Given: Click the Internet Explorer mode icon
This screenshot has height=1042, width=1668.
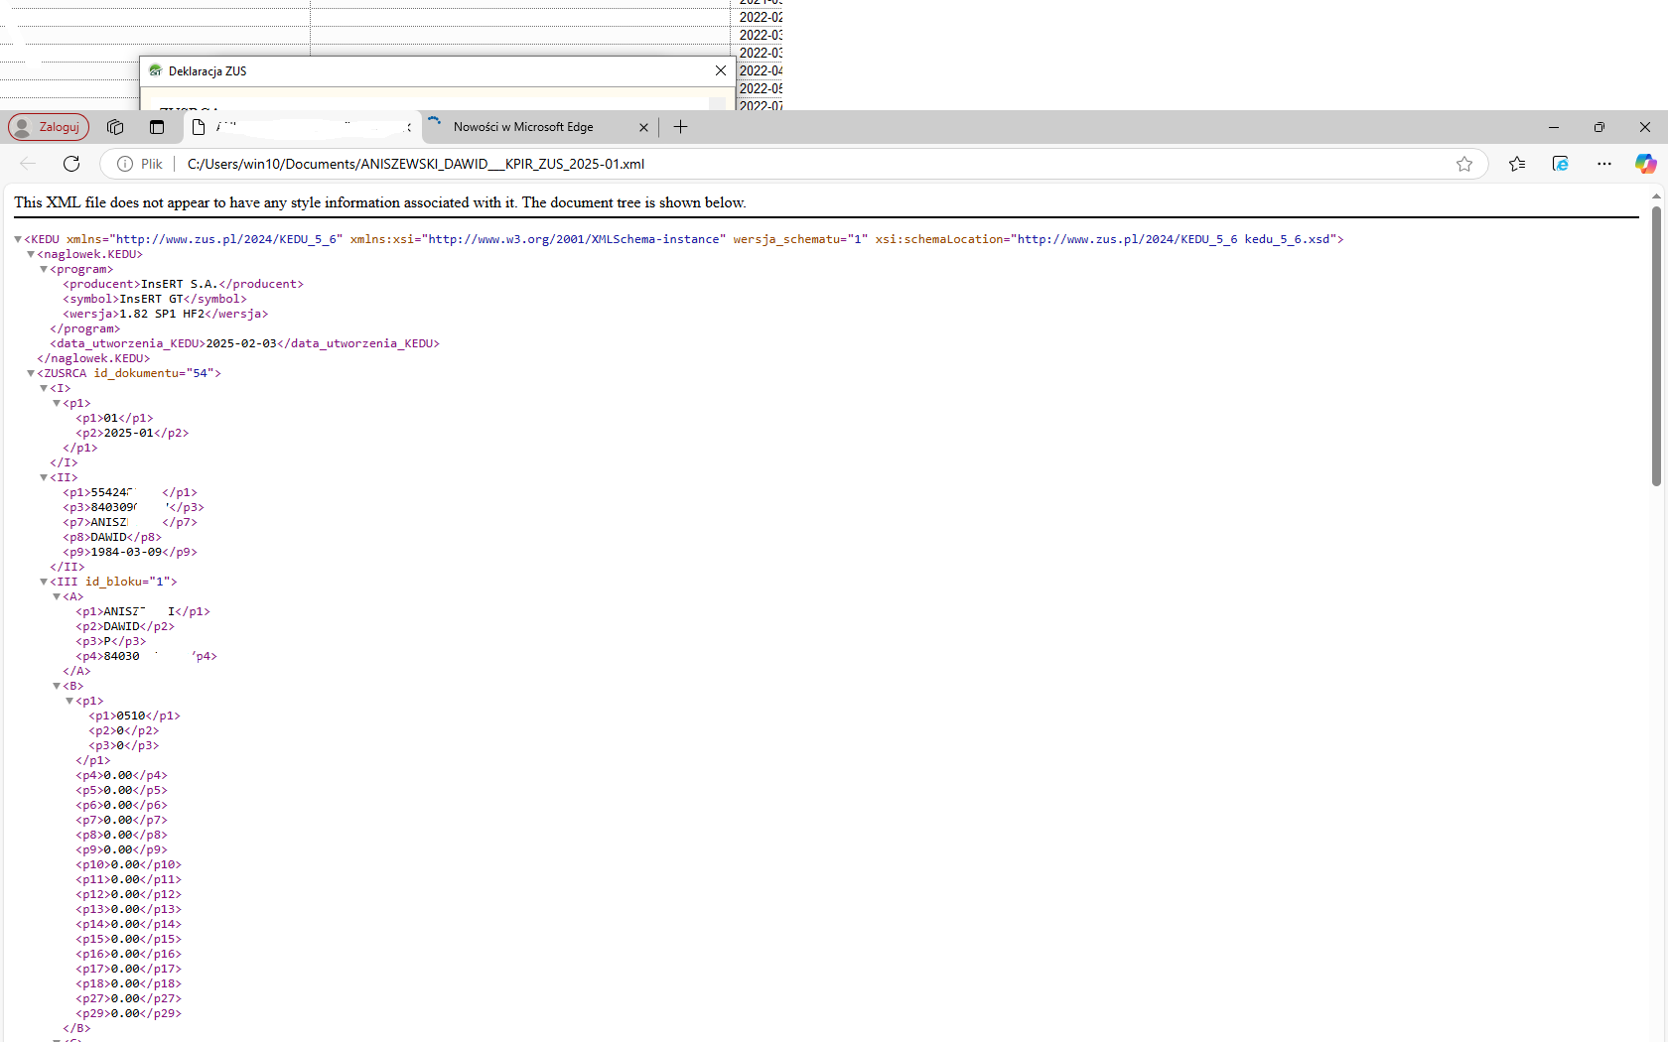Looking at the screenshot, I should click(x=1560, y=164).
